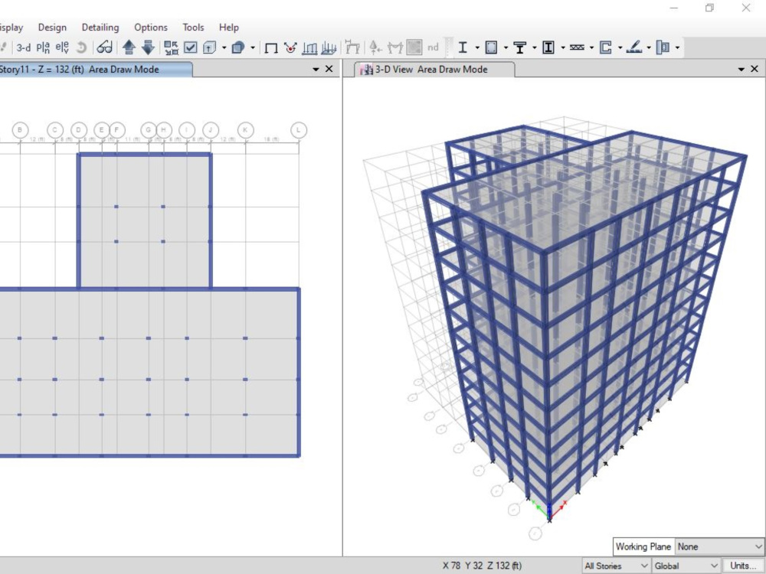Select the composite column design icon
The image size is (766, 574).
548,47
